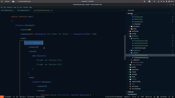Expand the migrations folder
Image resolution: width=175 pixels, height=98 pixels.
pos(136,50)
